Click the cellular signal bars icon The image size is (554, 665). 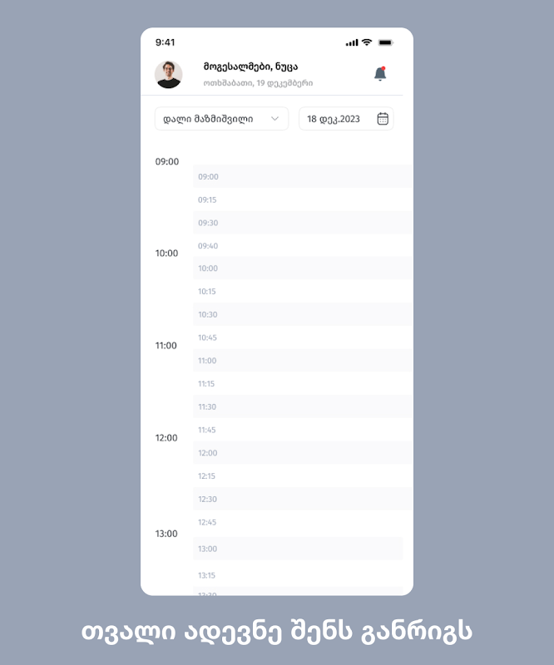(352, 43)
